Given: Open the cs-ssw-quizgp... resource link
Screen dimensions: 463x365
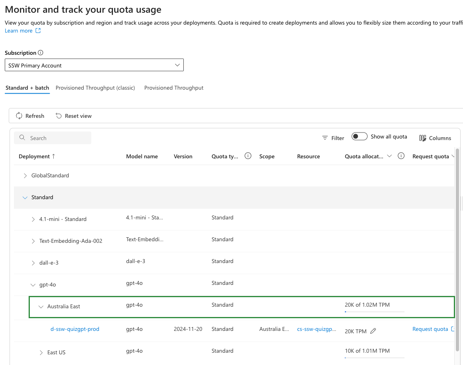Looking at the screenshot, I should click(317, 329).
